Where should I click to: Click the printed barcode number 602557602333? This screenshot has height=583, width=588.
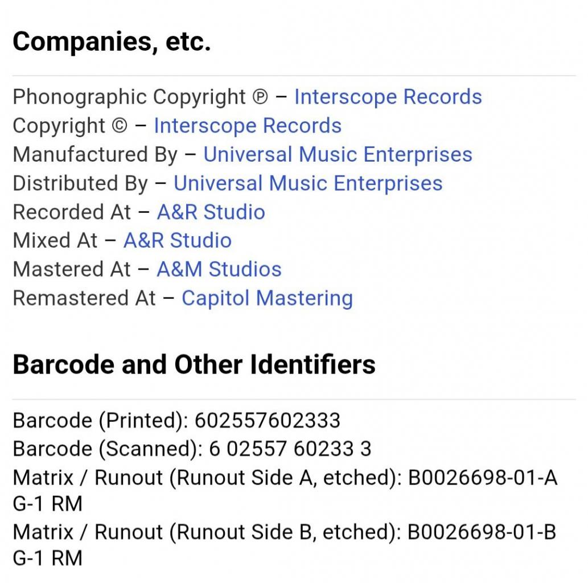[x=267, y=420]
